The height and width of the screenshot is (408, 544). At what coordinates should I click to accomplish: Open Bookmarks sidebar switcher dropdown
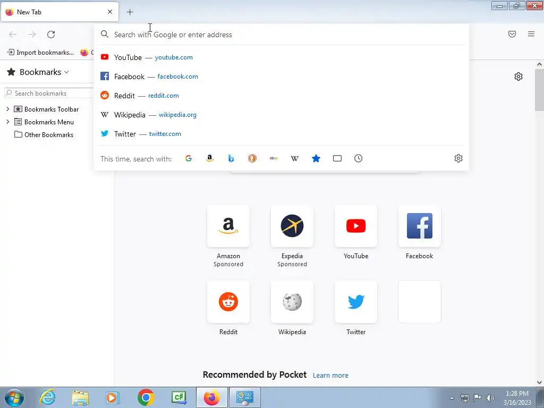tap(38, 72)
